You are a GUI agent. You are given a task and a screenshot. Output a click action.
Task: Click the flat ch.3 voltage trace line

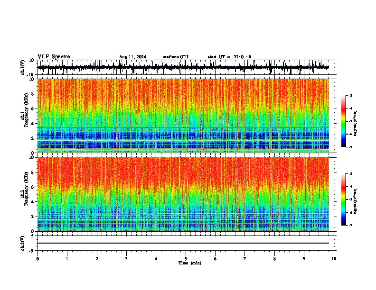pos(183,243)
